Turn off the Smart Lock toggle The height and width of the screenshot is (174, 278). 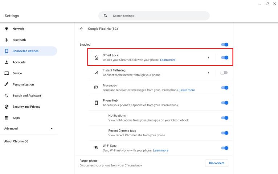225,58
